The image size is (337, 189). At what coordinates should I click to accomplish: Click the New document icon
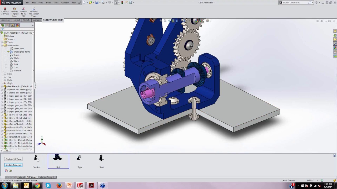(84, 3)
